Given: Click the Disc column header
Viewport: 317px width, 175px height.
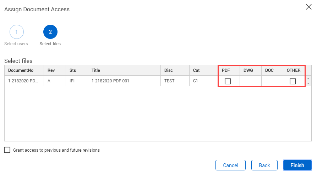Looking at the screenshot, I should (x=169, y=70).
